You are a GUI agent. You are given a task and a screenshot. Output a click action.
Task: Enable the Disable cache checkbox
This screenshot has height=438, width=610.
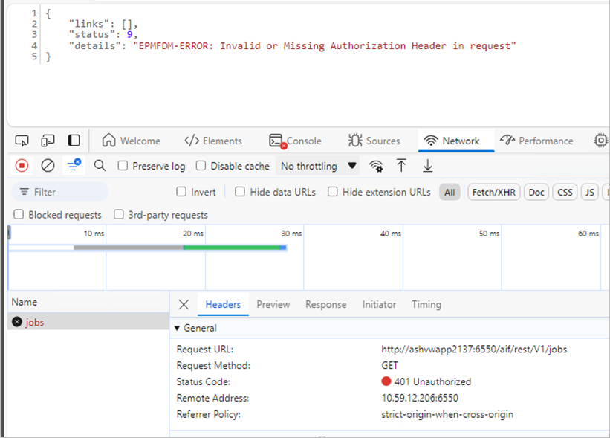[201, 166]
